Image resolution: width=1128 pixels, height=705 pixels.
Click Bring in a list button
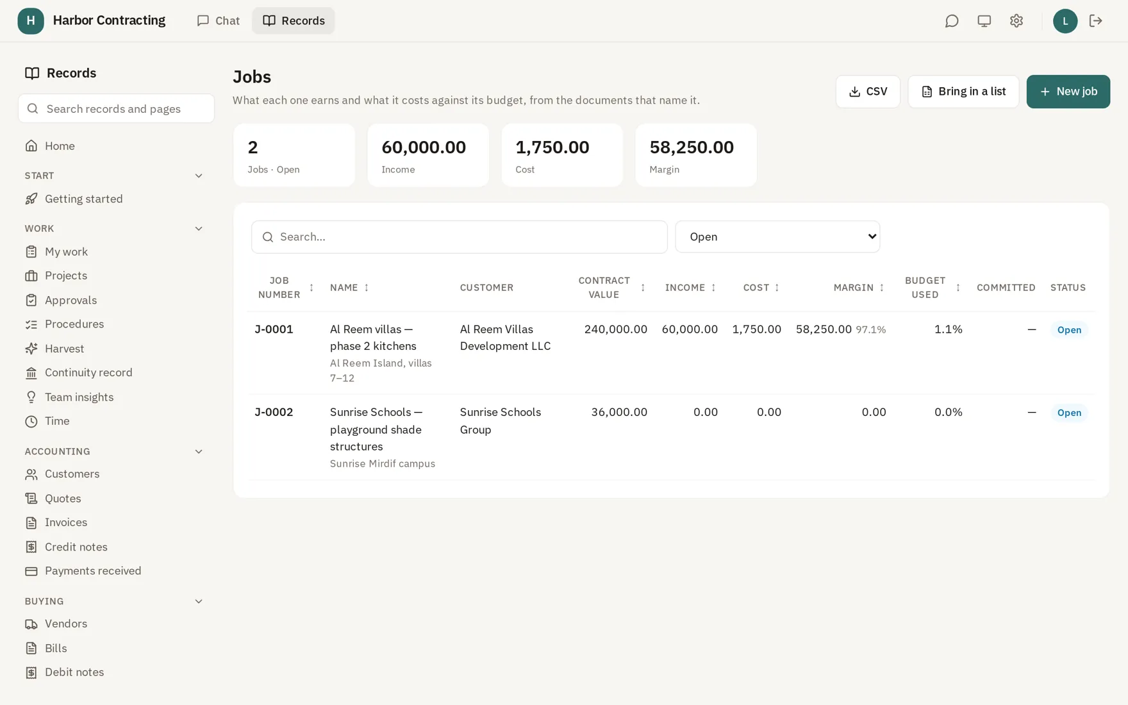(x=963, y=92)
